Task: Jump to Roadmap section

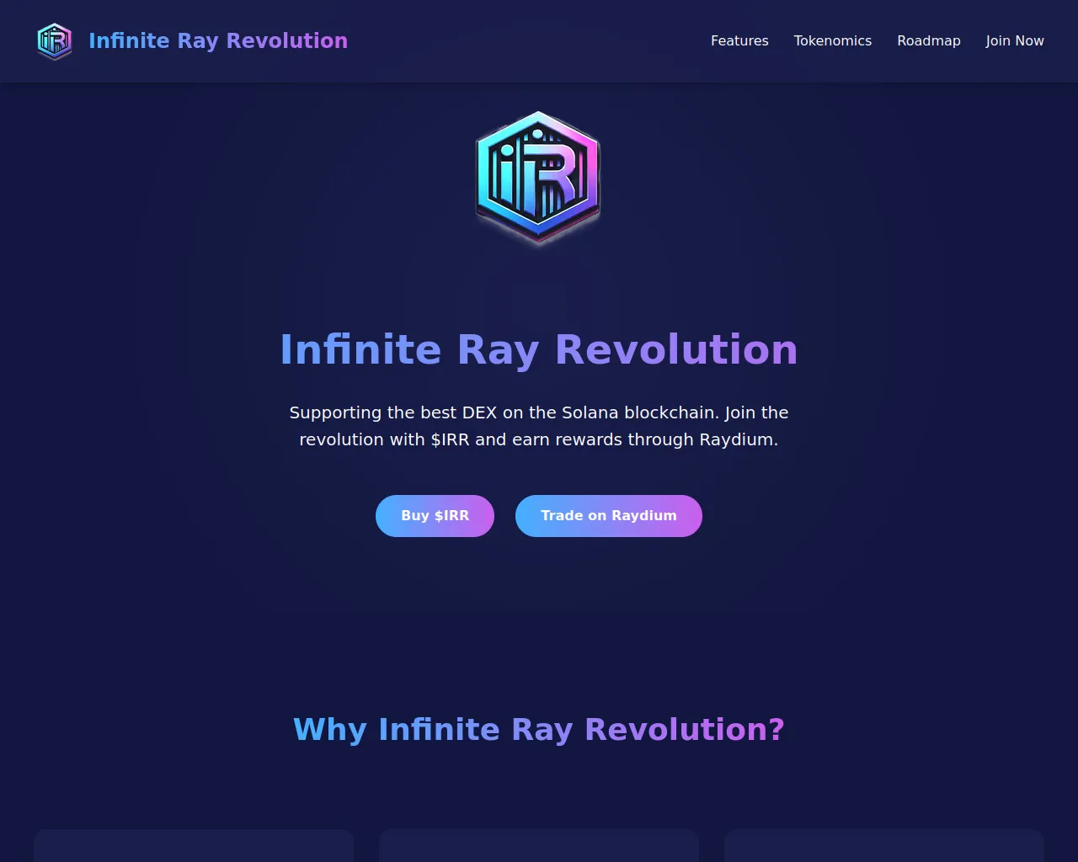Action: coord(928,40)
